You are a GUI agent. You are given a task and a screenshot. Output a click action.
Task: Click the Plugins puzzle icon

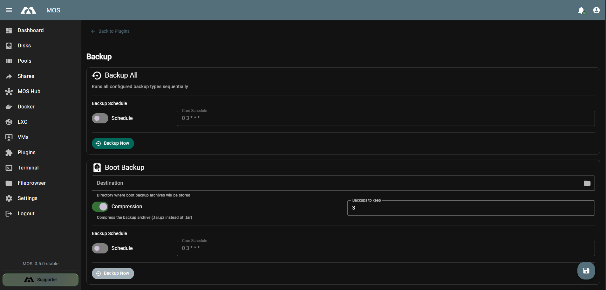(x=9, y=153)
